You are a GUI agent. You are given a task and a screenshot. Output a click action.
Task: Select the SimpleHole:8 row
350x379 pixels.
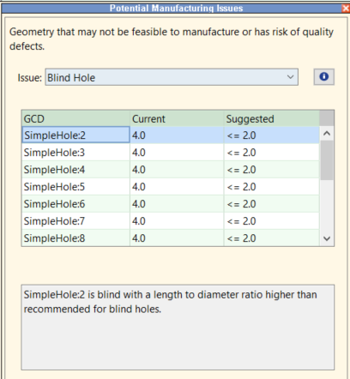click(171, 238)
